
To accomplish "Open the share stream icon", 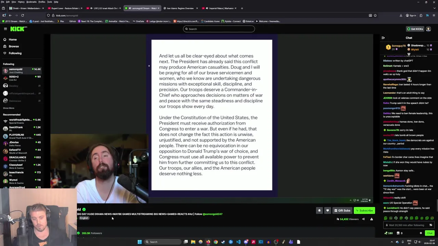I will 363,219.
